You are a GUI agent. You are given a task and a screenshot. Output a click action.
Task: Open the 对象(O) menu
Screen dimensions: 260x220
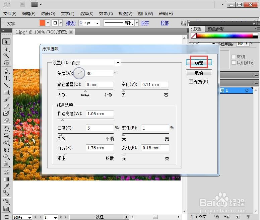[48, 14]
